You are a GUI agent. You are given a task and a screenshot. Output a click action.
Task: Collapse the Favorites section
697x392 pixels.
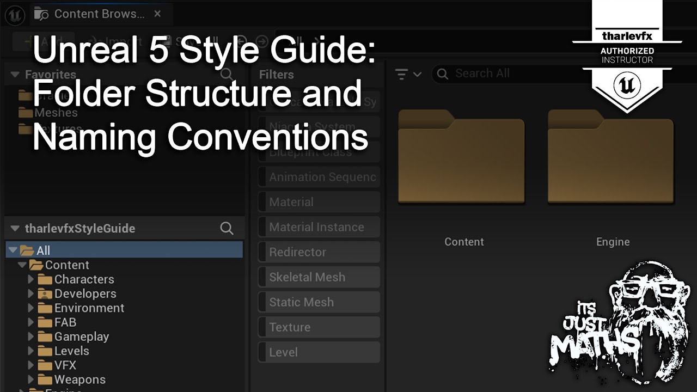(x=14, y=75)
